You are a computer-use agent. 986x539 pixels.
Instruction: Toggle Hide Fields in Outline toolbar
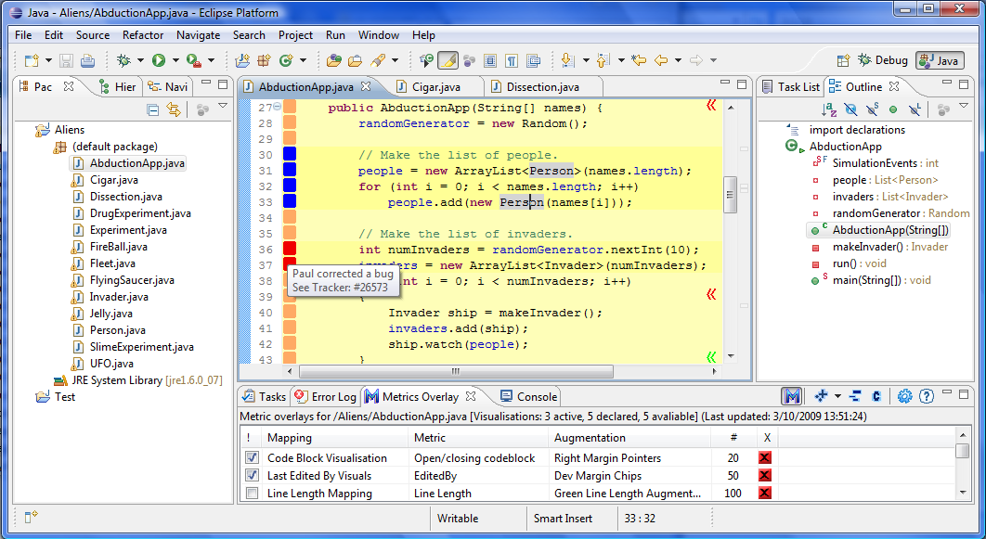(x=850, y=109)
